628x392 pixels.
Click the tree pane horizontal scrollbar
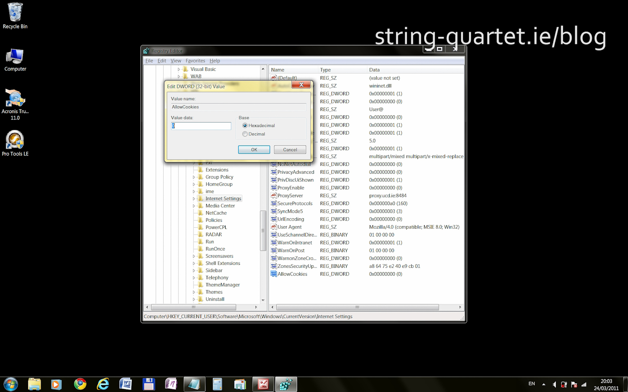pyautogui.click(x=193, y=307)
